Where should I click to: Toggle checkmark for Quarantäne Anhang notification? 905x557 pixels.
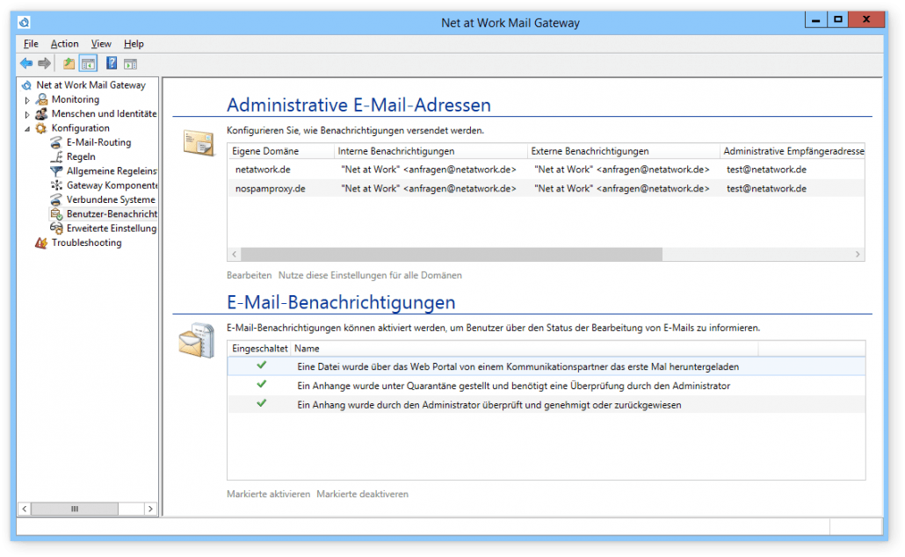262,385
